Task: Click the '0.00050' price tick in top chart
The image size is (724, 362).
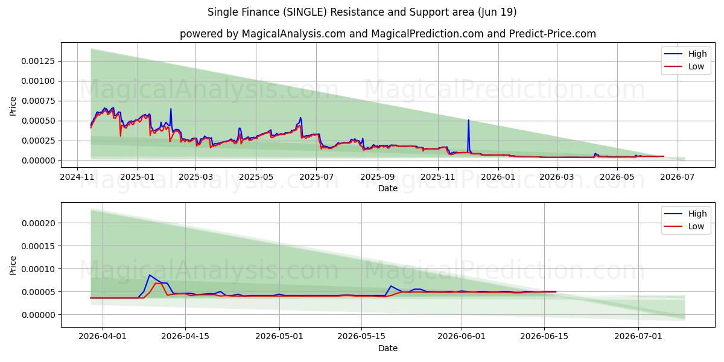Action: pos(39,121)
